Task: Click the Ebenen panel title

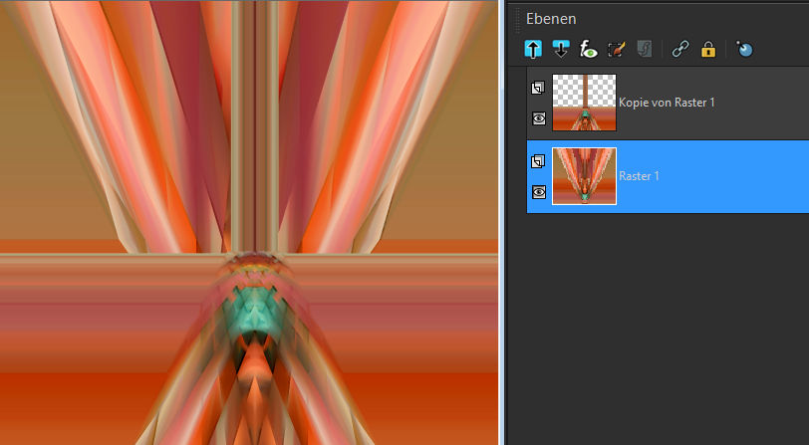Action: click(551, 19)
